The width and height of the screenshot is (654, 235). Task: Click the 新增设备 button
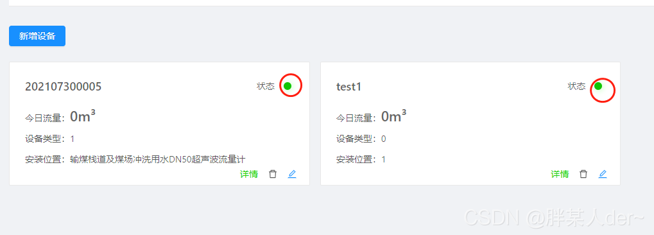[37, 36]
